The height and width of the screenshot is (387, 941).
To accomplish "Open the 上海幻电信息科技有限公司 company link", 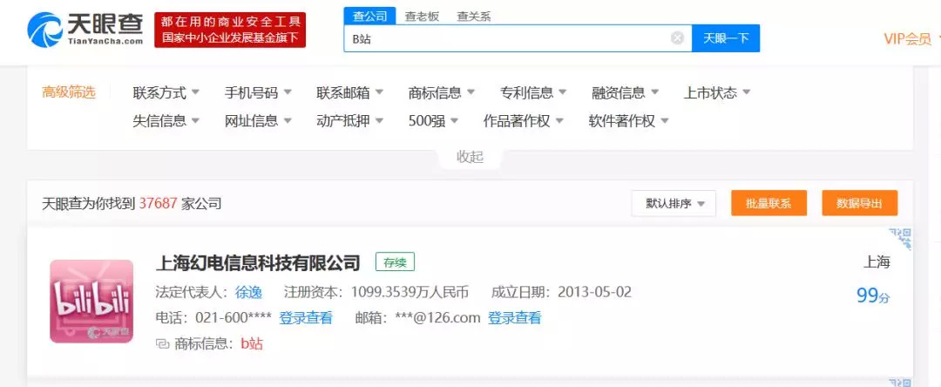I will coord(257,262).
